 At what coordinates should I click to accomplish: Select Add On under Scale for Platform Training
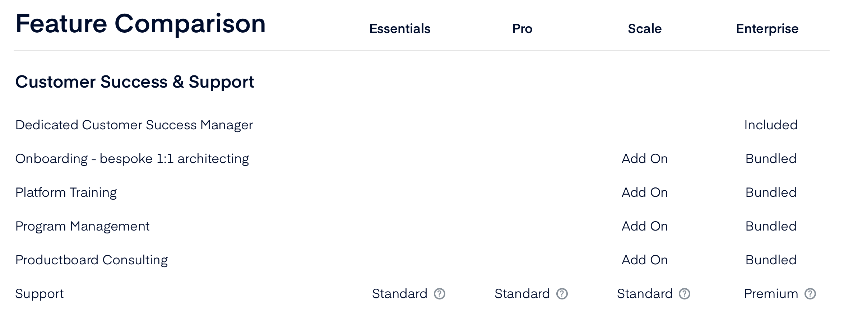[x=645, y=192]
